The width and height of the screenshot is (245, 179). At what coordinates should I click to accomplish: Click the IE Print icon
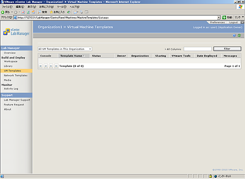pos(81,12)
